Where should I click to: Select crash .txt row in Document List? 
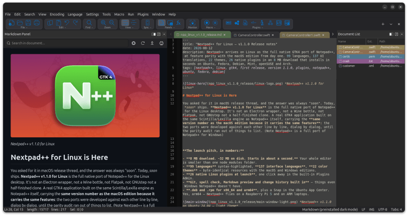[371, 61]
